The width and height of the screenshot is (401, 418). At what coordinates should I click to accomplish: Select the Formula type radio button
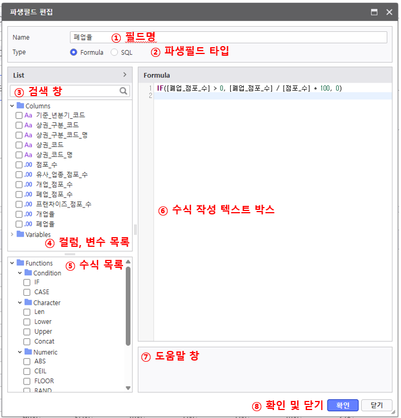[x=73, y=52]
